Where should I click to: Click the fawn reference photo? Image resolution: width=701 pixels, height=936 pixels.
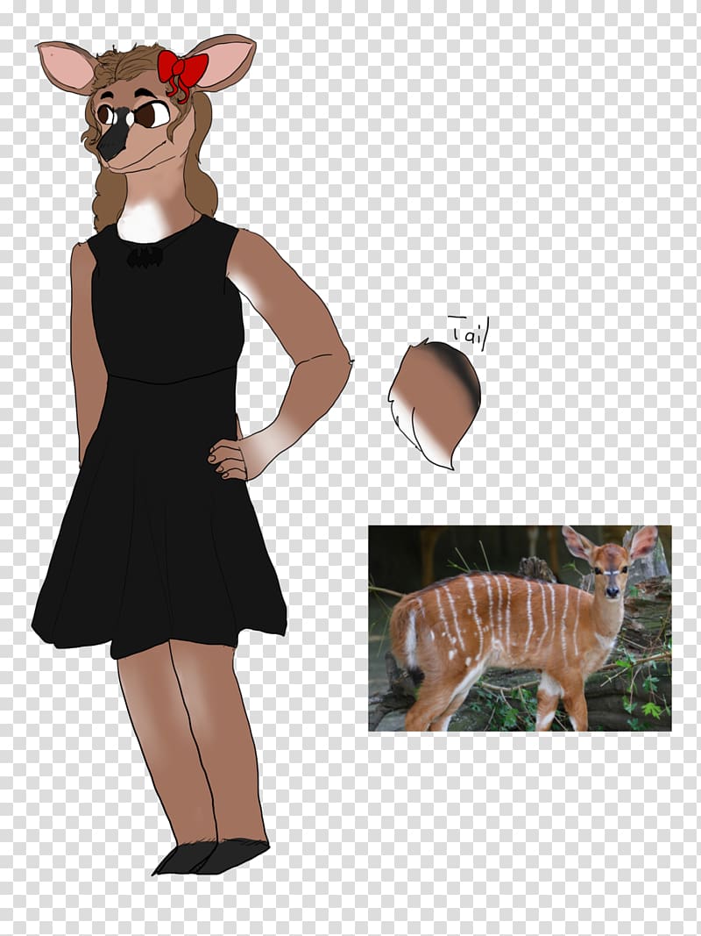(520, 628)
